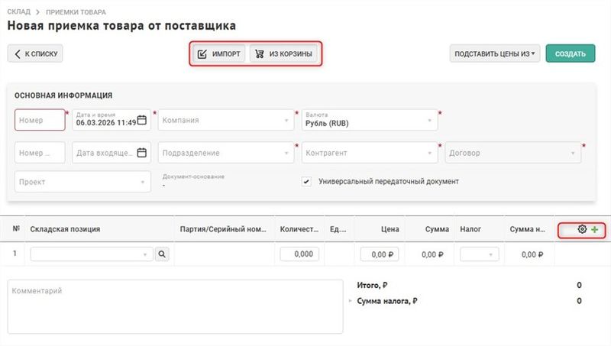611x346 pixels.
Task: Open the Складская позиция dropdown in row 1
Action: (x=92, y=254)
